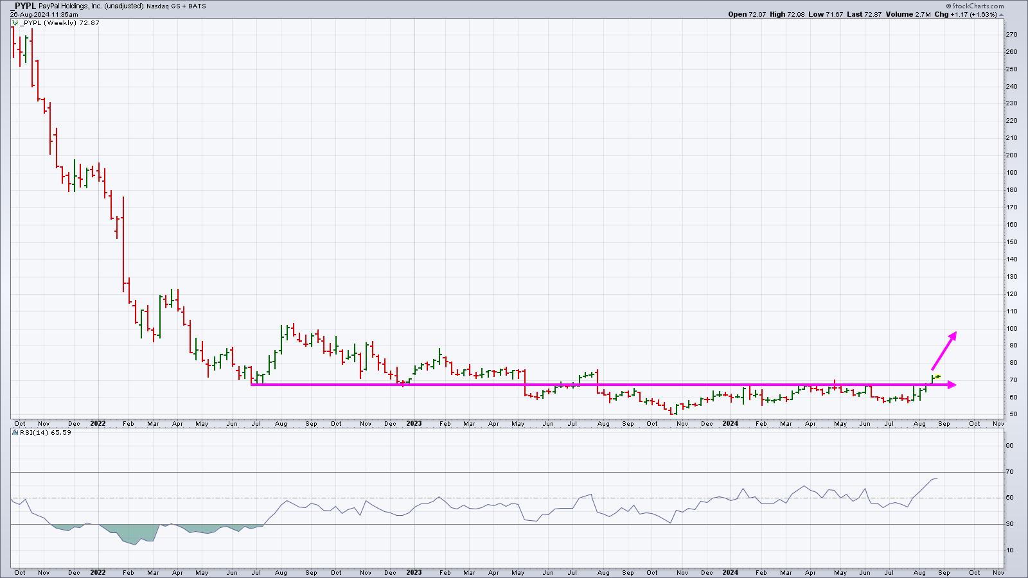1028x578 pixels.
Task: Click the candlestick icon beside _PYPL (Weekly)
Action: coord(15,23)
